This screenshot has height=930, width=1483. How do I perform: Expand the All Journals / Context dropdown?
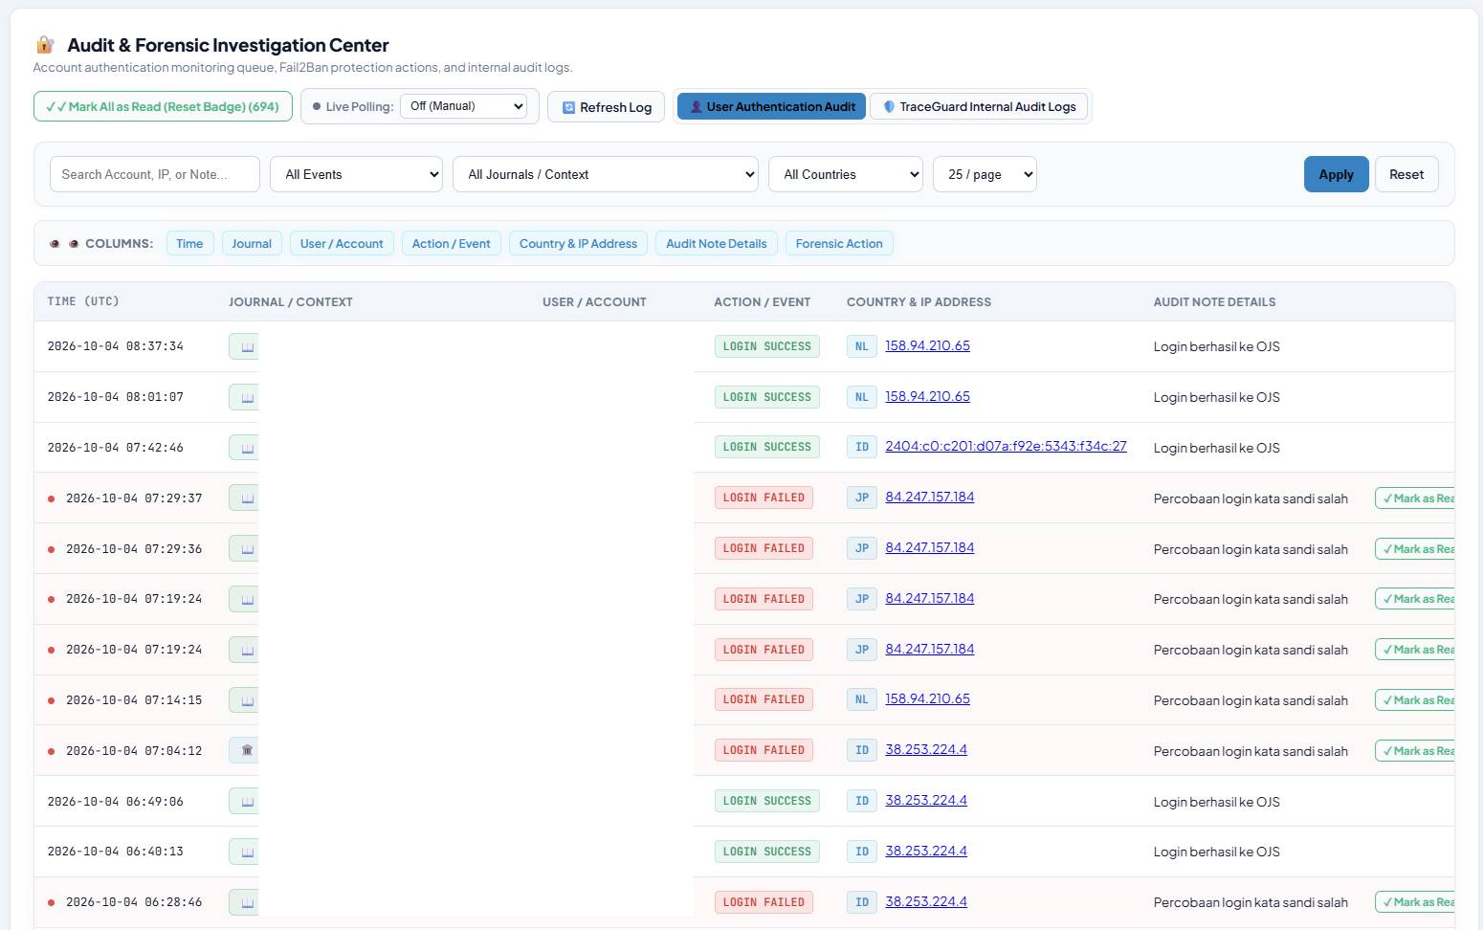click(x=606, y=174)
